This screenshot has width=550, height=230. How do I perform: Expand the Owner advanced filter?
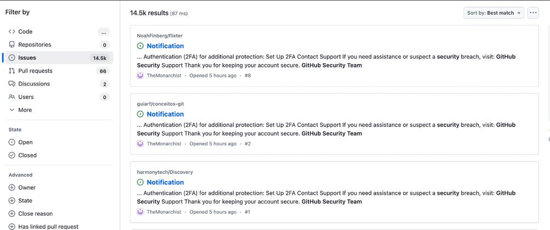tap(27, 188)
